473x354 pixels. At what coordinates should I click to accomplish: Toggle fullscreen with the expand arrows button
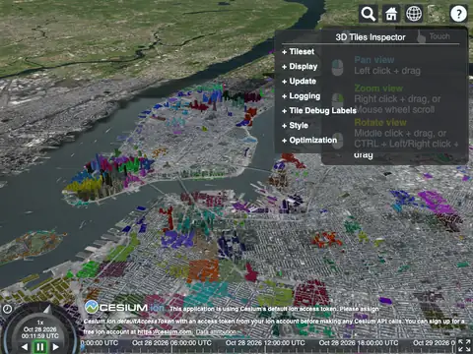(x=465, y=346)
